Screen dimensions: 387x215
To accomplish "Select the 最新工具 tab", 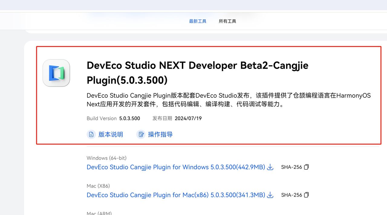I will (198, 21).
